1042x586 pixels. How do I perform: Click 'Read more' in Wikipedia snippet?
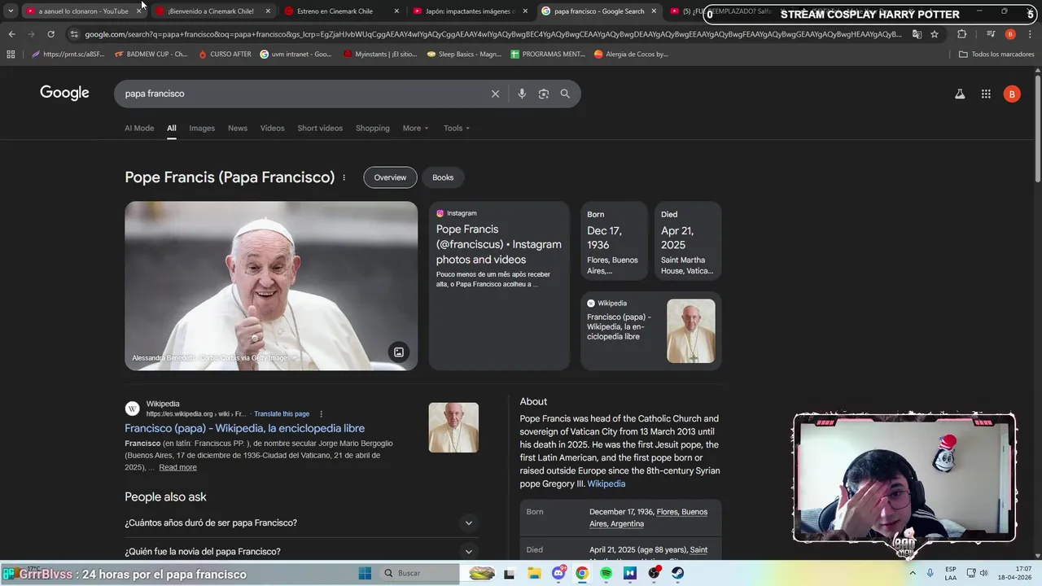coord(177,467)
